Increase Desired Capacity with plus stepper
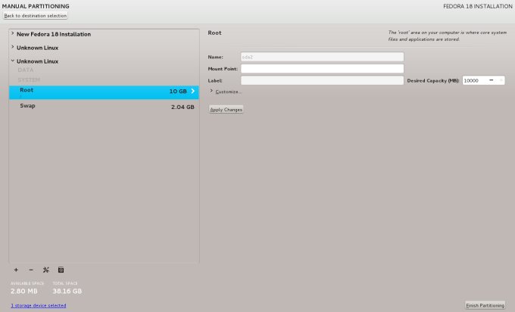Screen dimensions: 515x312 (501, 80)
